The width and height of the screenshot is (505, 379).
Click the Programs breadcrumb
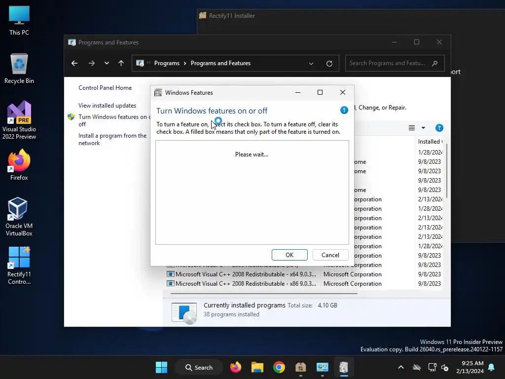pyautogui.click(x=167, y=63)
